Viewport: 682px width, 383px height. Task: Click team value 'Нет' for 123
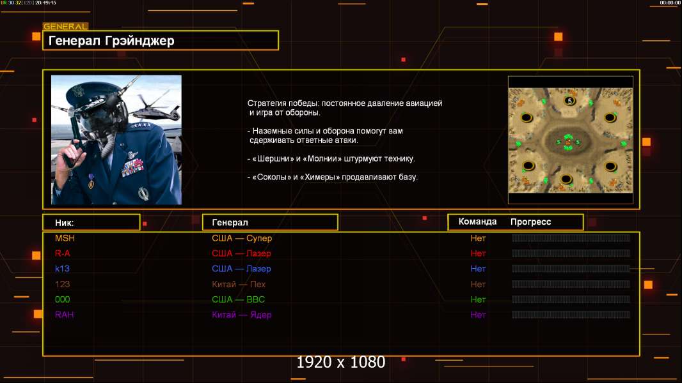coord(478,284)
